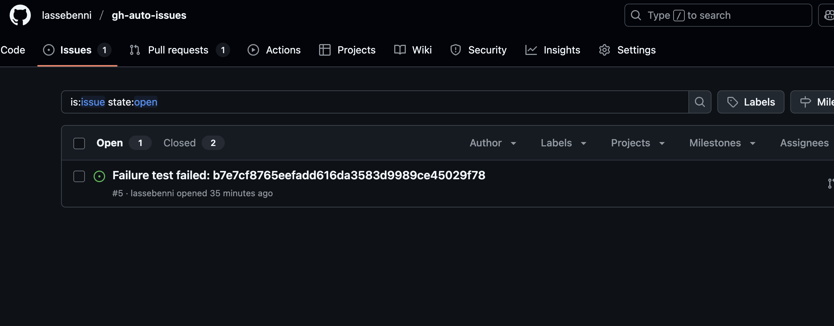Open the Code tab
The image size is (834, 326).
[x=12, y=50]
